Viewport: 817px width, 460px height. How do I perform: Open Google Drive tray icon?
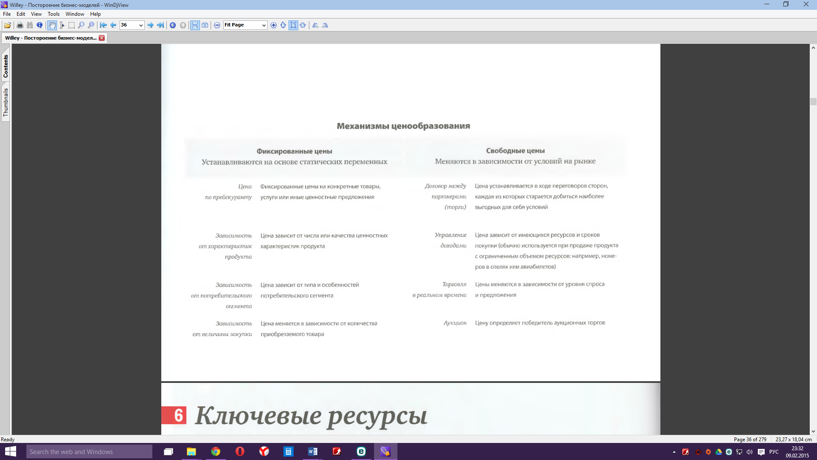(x=719, y=452)
